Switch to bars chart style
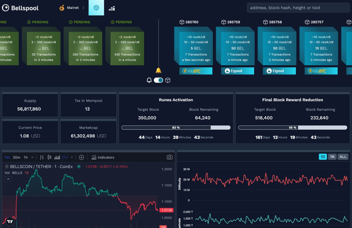This screenshot has height=228, width=352. coord(42,157)
